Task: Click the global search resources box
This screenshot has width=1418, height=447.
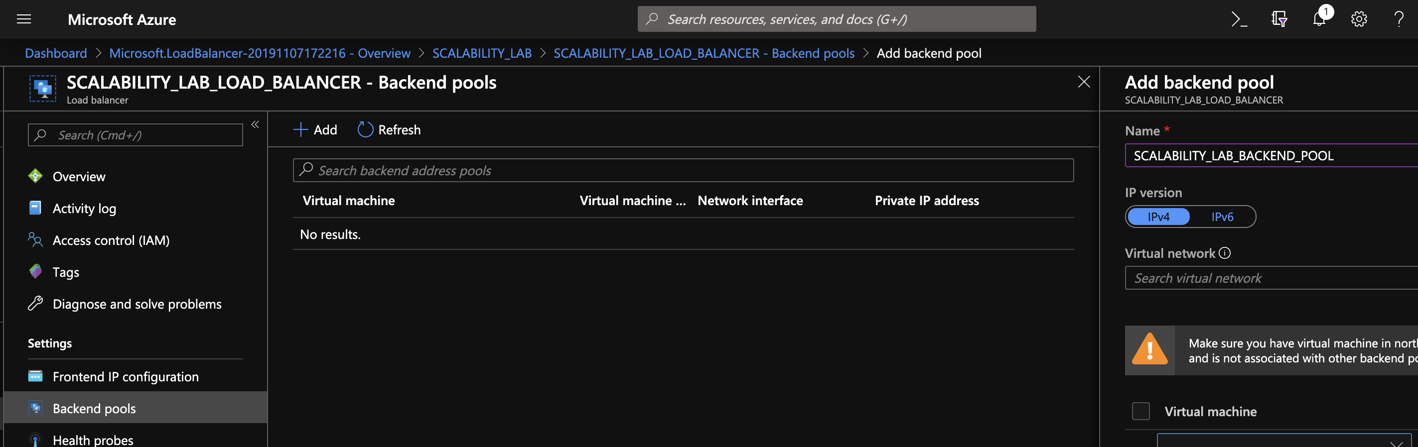Action: [836, 19]
